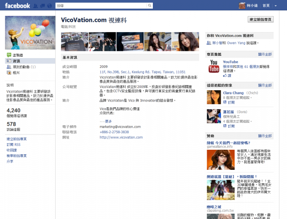Image resolution: width=287 pixels, height=219 pixels.
Task: Click the search magnifier button
Action: coord(149,5)
